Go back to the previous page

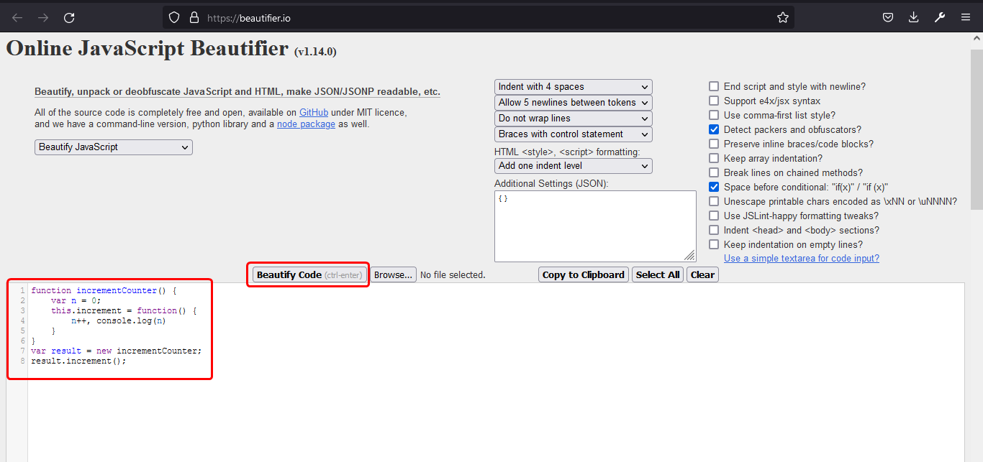(17, 17)
